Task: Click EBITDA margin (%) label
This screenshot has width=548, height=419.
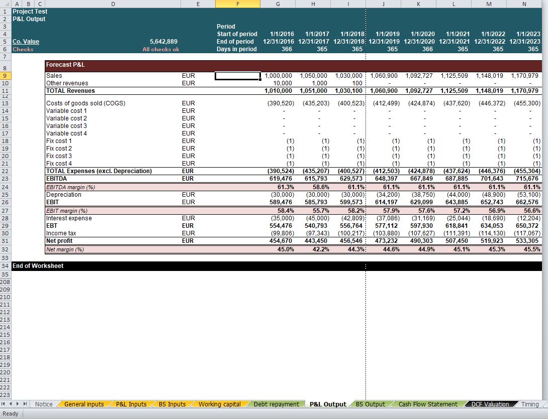Action: click(70, 187)
